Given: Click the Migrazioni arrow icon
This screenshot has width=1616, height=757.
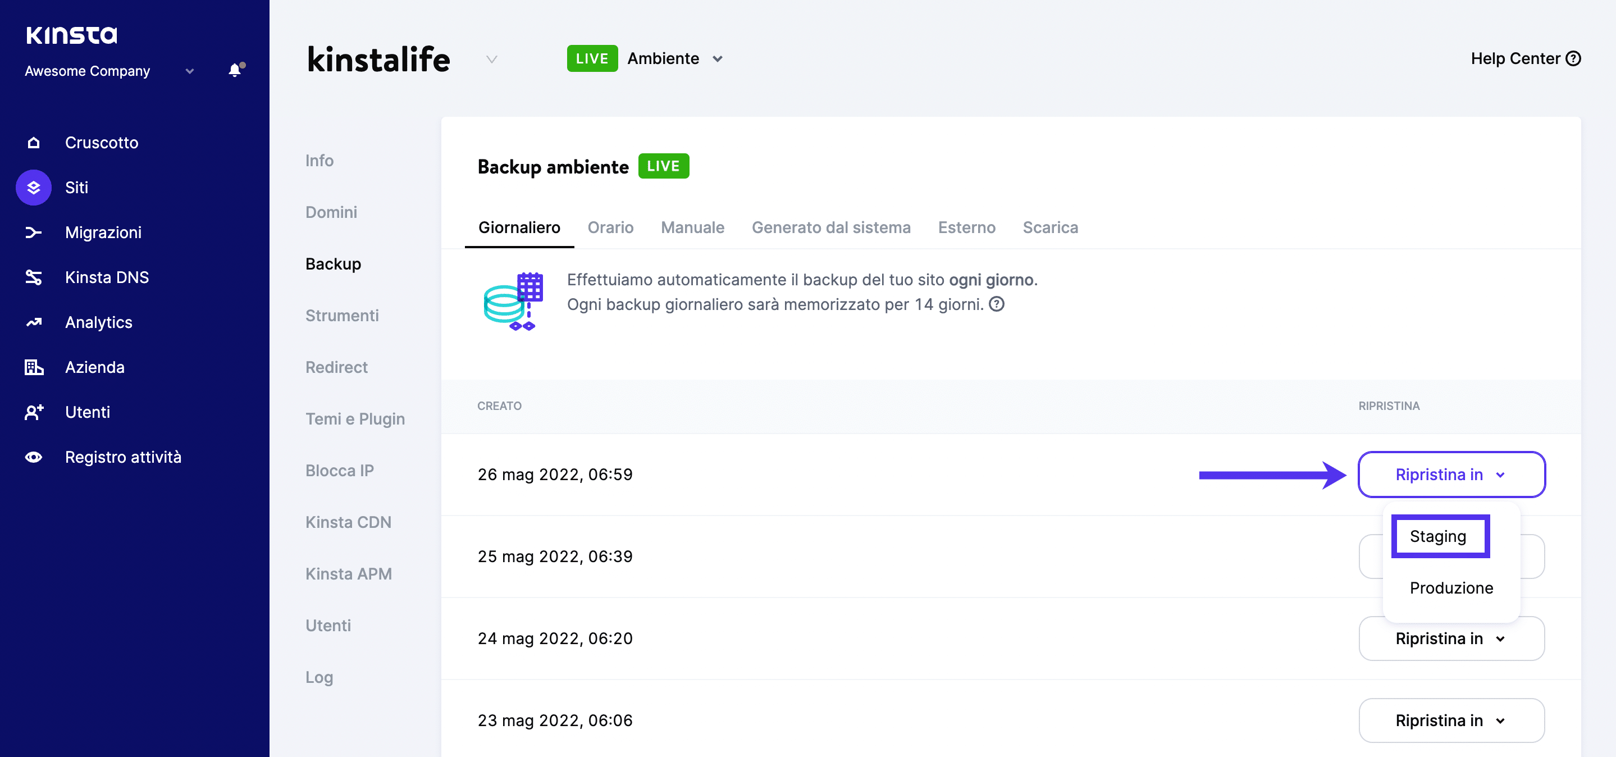Looking at the screenshot, I should click(x=34, y=232).
